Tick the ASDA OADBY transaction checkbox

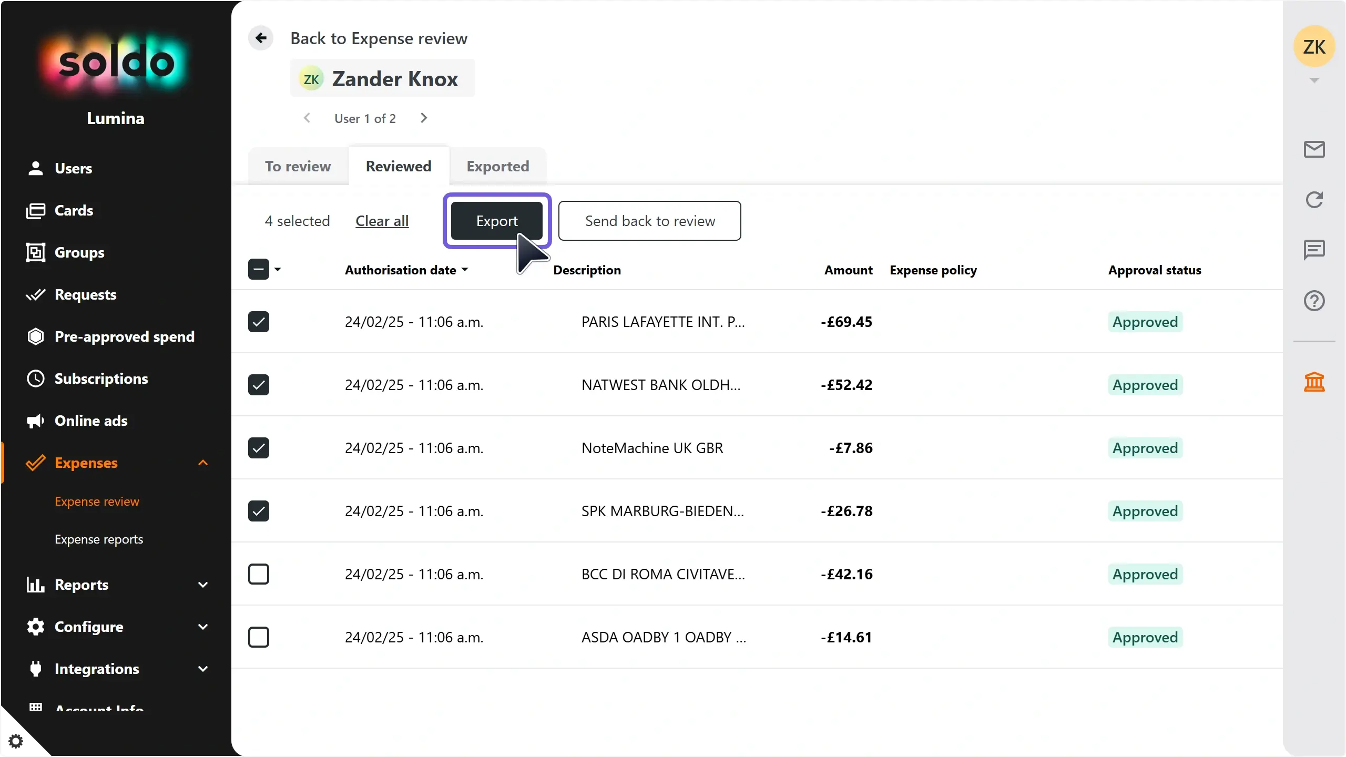pos(259,637)
